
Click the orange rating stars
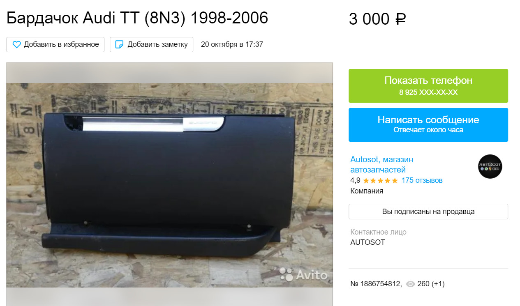tap(380, 180)
